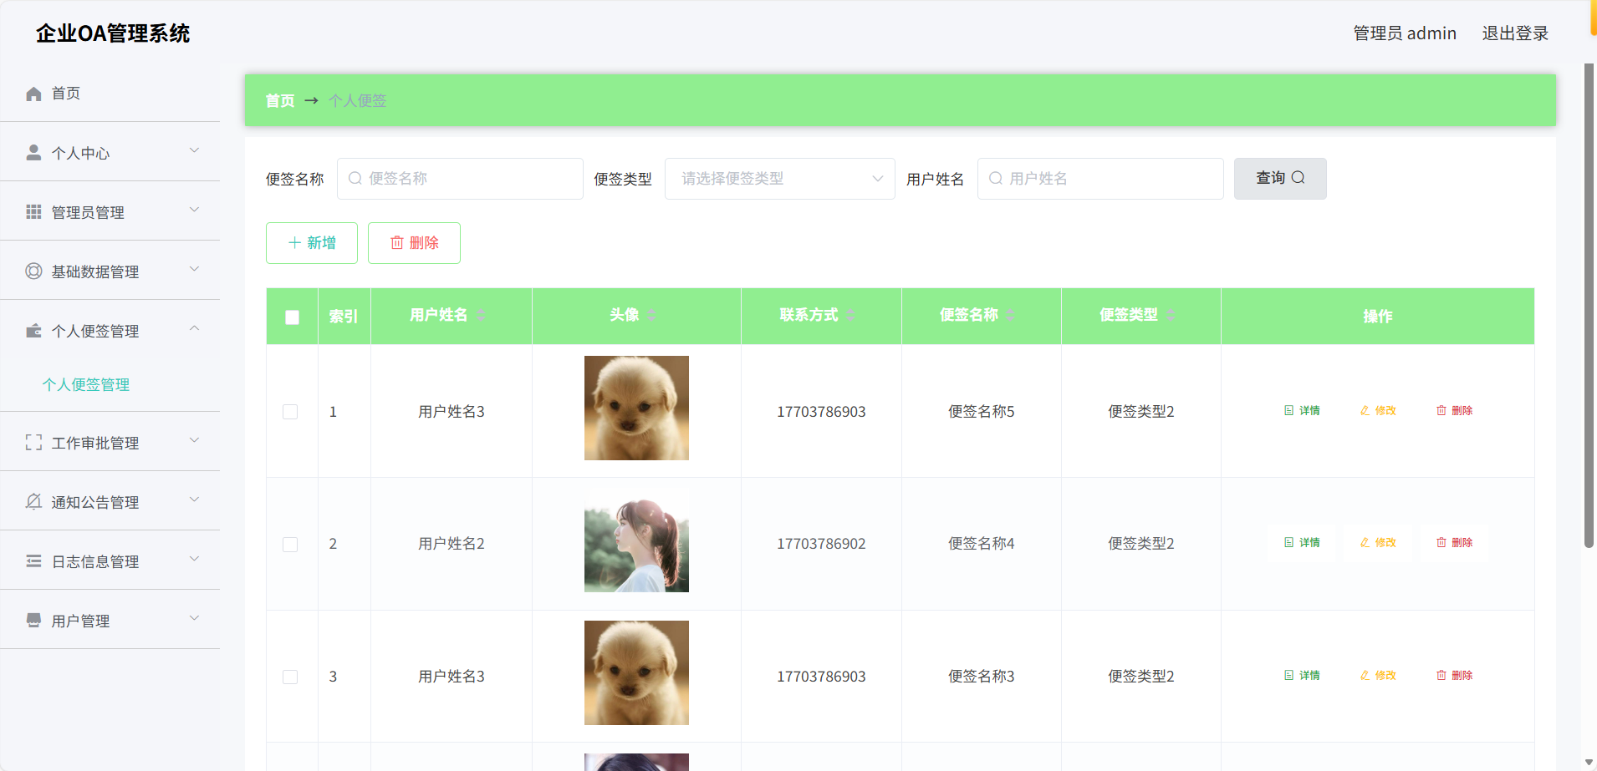Click the 便签名称 search input field
1597x771 pixels.
click(x=460, y=179)
